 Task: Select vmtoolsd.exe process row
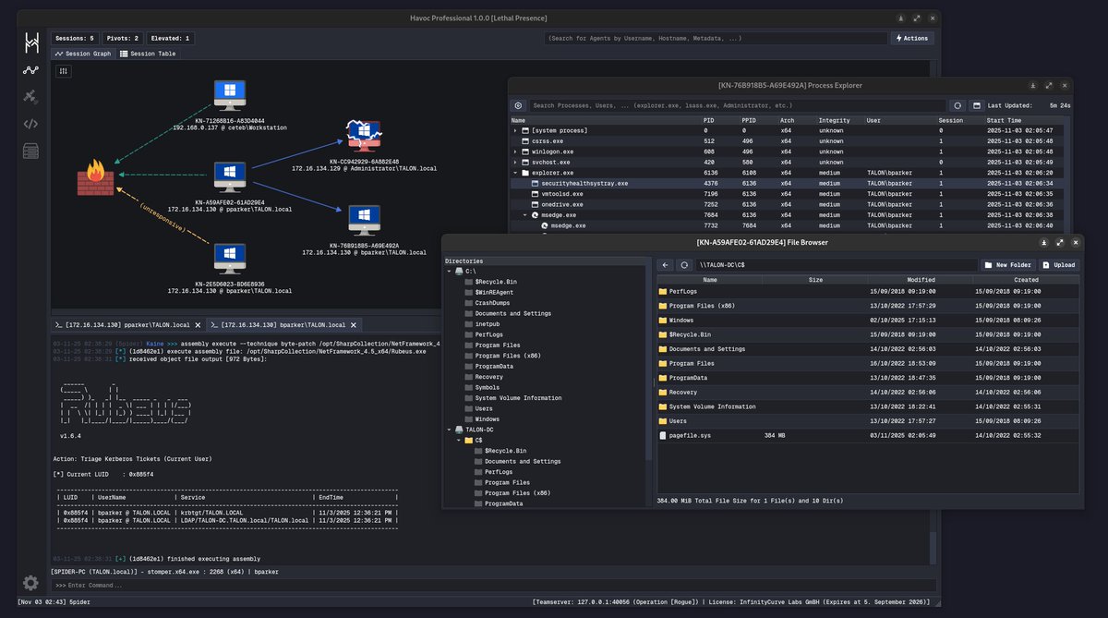click(786, 194)
